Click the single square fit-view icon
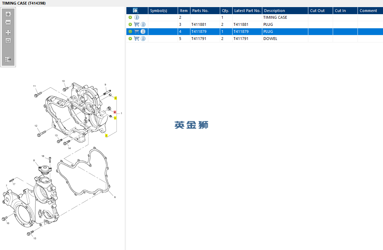383x250 pixels. coord(8,41)
